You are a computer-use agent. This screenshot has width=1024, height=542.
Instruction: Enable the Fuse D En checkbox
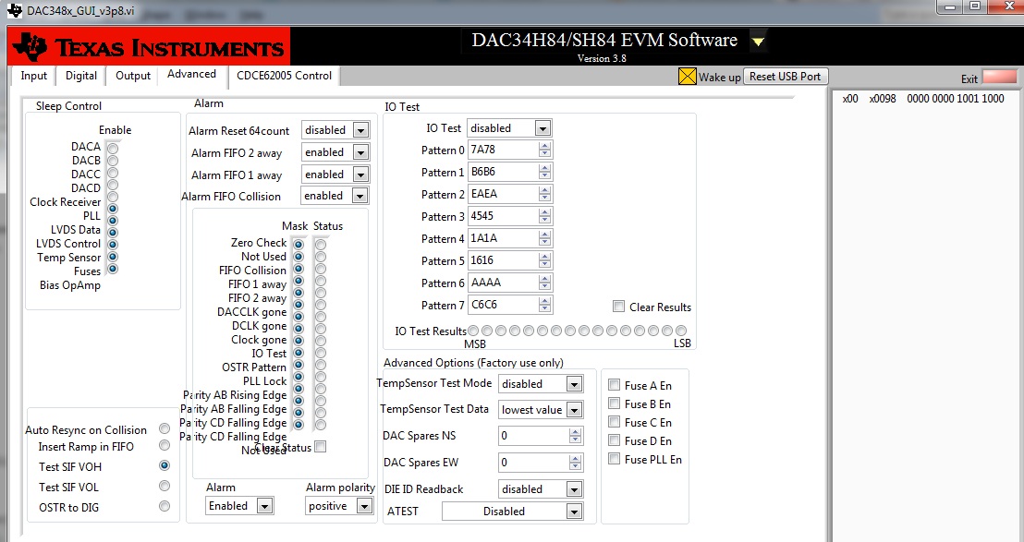coord(614,440)
